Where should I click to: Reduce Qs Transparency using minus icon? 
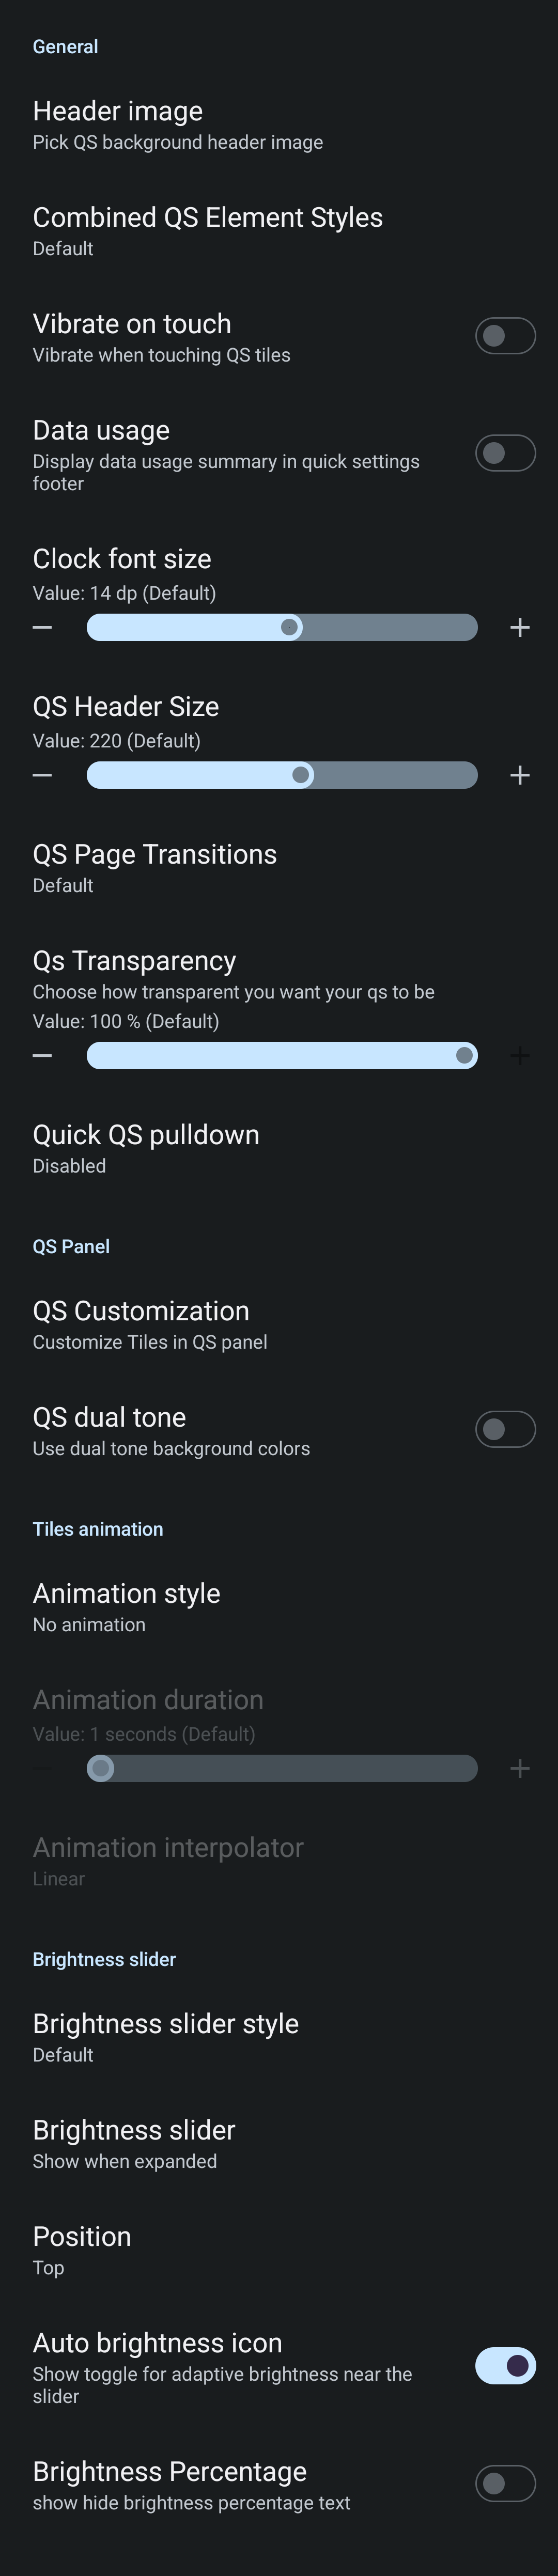42,1055
